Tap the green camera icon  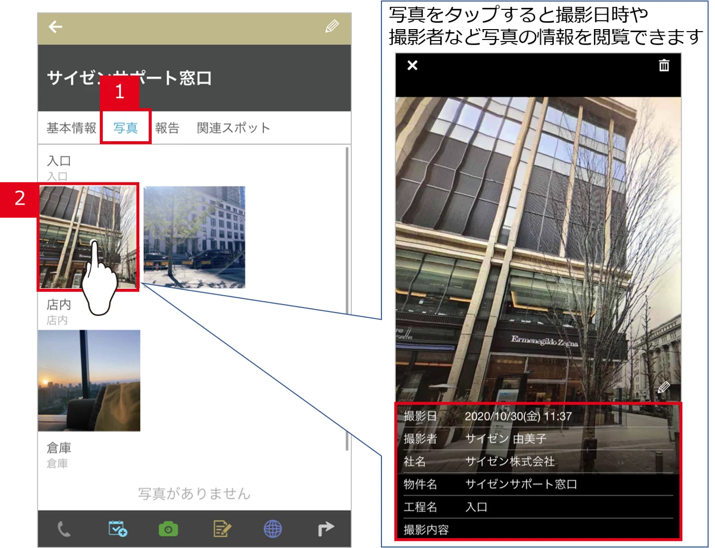point(168,529)
